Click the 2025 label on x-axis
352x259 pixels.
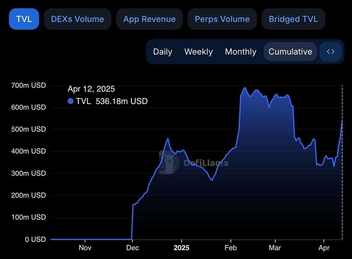[181, 248]
